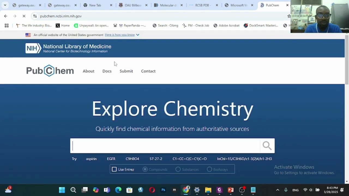This screenshot has width=349, height=196.
Task: Click the PubChem logo
Action: pos(50,71)
